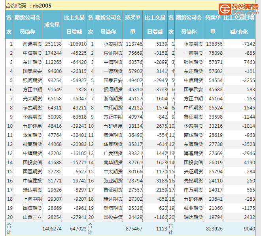This screenshot has height=236, width=261.
Task: Select 国信期货 row entry
Action: coord(32,208)
